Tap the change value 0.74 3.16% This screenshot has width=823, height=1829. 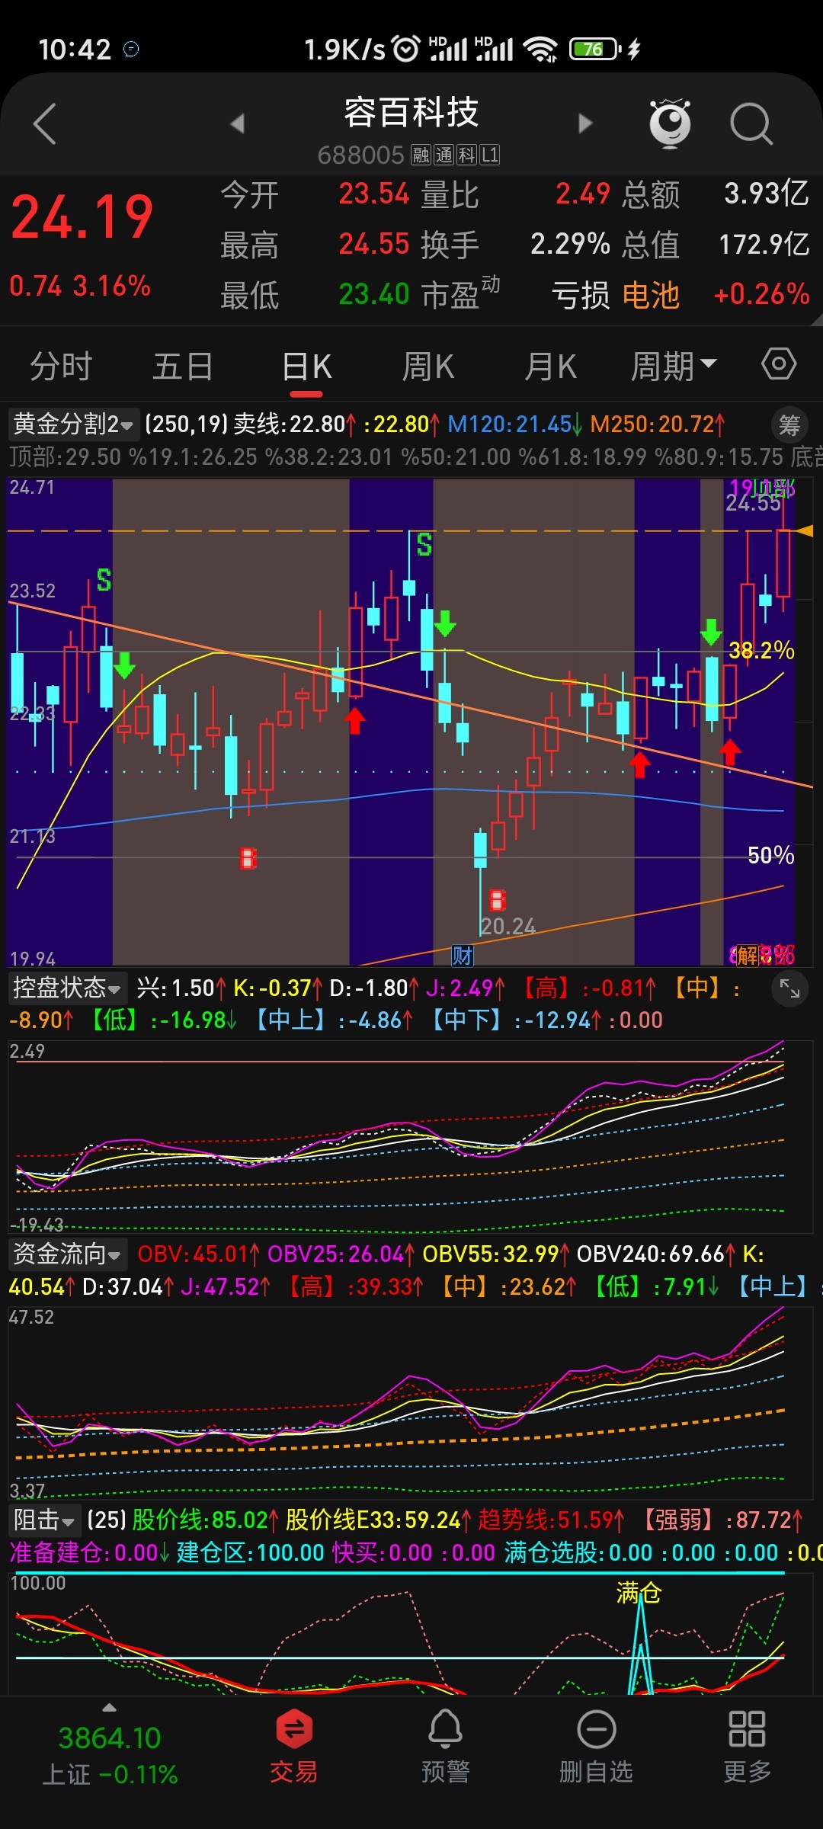pyautogui.click(x=80, y=287)
